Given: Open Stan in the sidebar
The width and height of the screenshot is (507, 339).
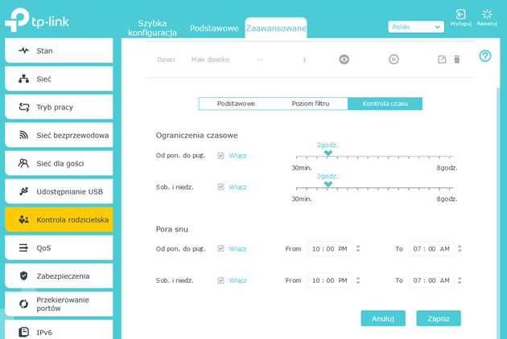Looking at the screenshot, I should point(59,51).
